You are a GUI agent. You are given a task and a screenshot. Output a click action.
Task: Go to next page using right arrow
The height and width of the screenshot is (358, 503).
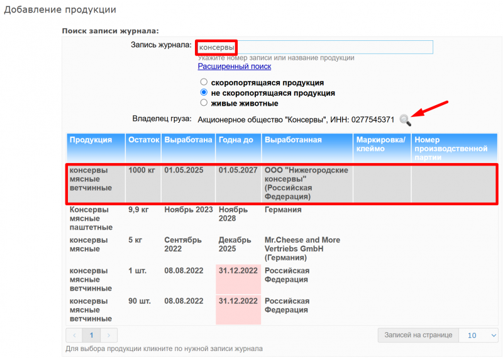click(109, 335)
